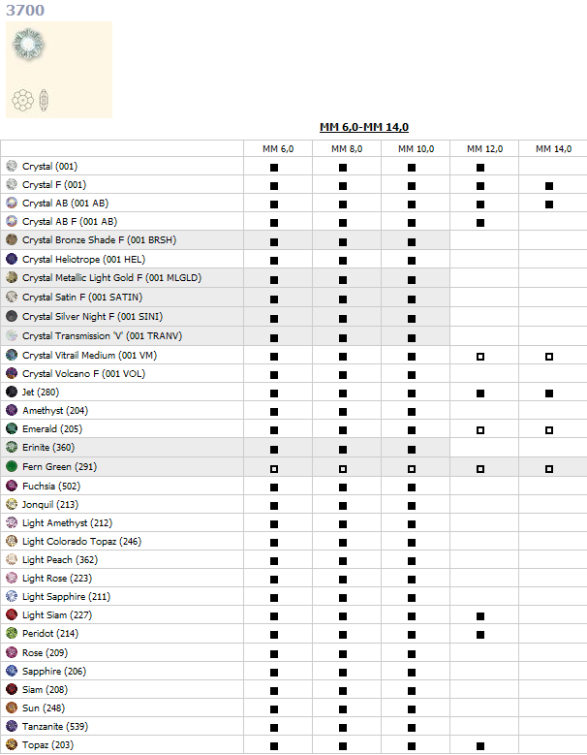Click the Crystal F (001) swatch icon
Screen dimensions: 587x755
coord(12,184)
